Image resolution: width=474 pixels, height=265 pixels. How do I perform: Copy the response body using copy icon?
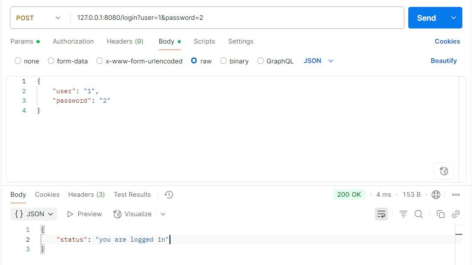click(x=440, y=214)
